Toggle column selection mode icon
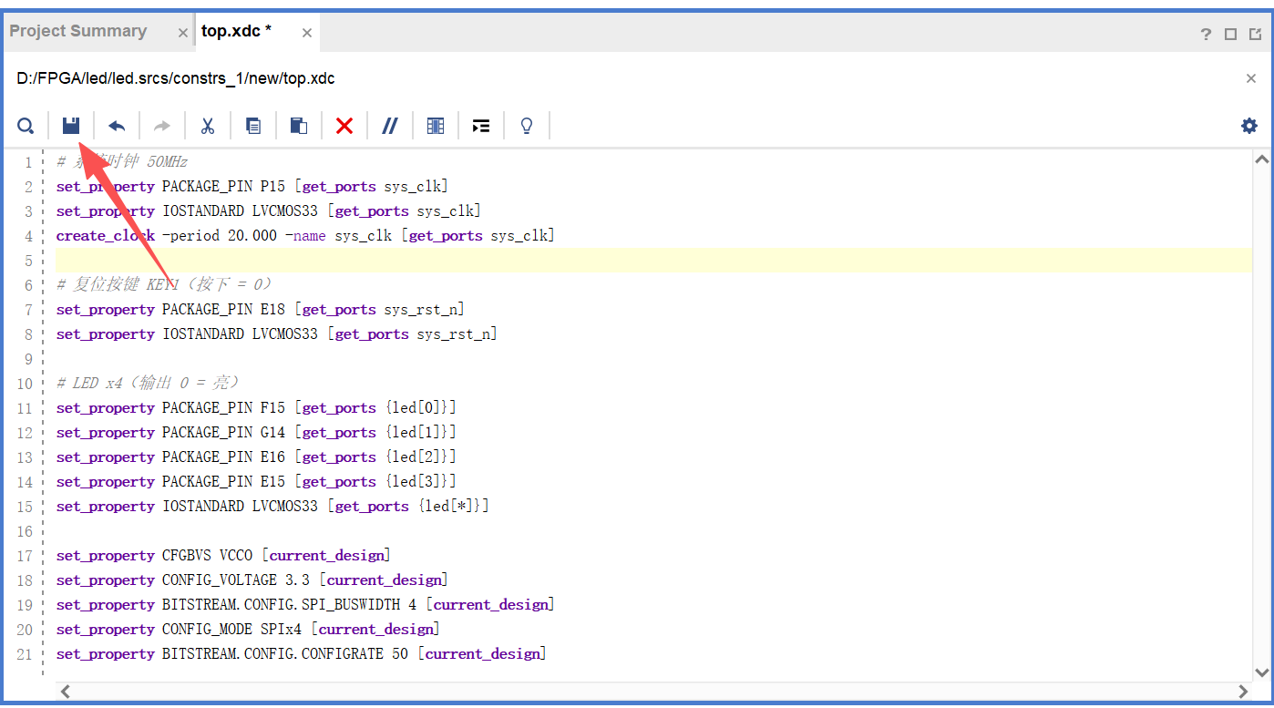The image size is (1274, 708). (x=436, y=126)
